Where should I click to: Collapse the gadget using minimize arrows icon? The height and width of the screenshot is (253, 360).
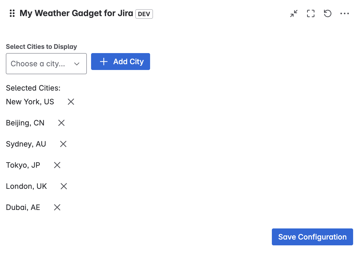(294, 13)
